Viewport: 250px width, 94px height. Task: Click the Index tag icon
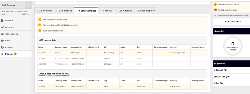[x=2, y=41]
